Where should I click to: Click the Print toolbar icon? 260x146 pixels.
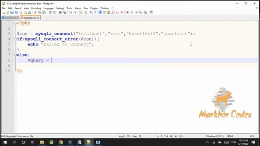(x=30, y=13)
